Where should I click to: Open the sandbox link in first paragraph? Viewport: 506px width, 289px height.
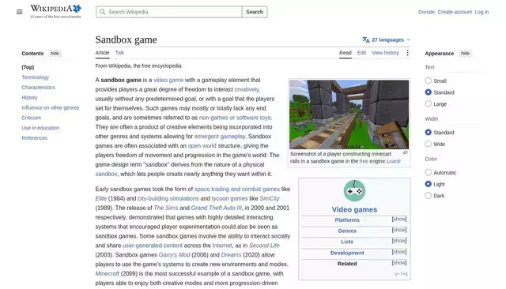[x=106, y=174]
